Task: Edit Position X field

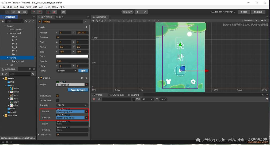Action: point(65,33)
